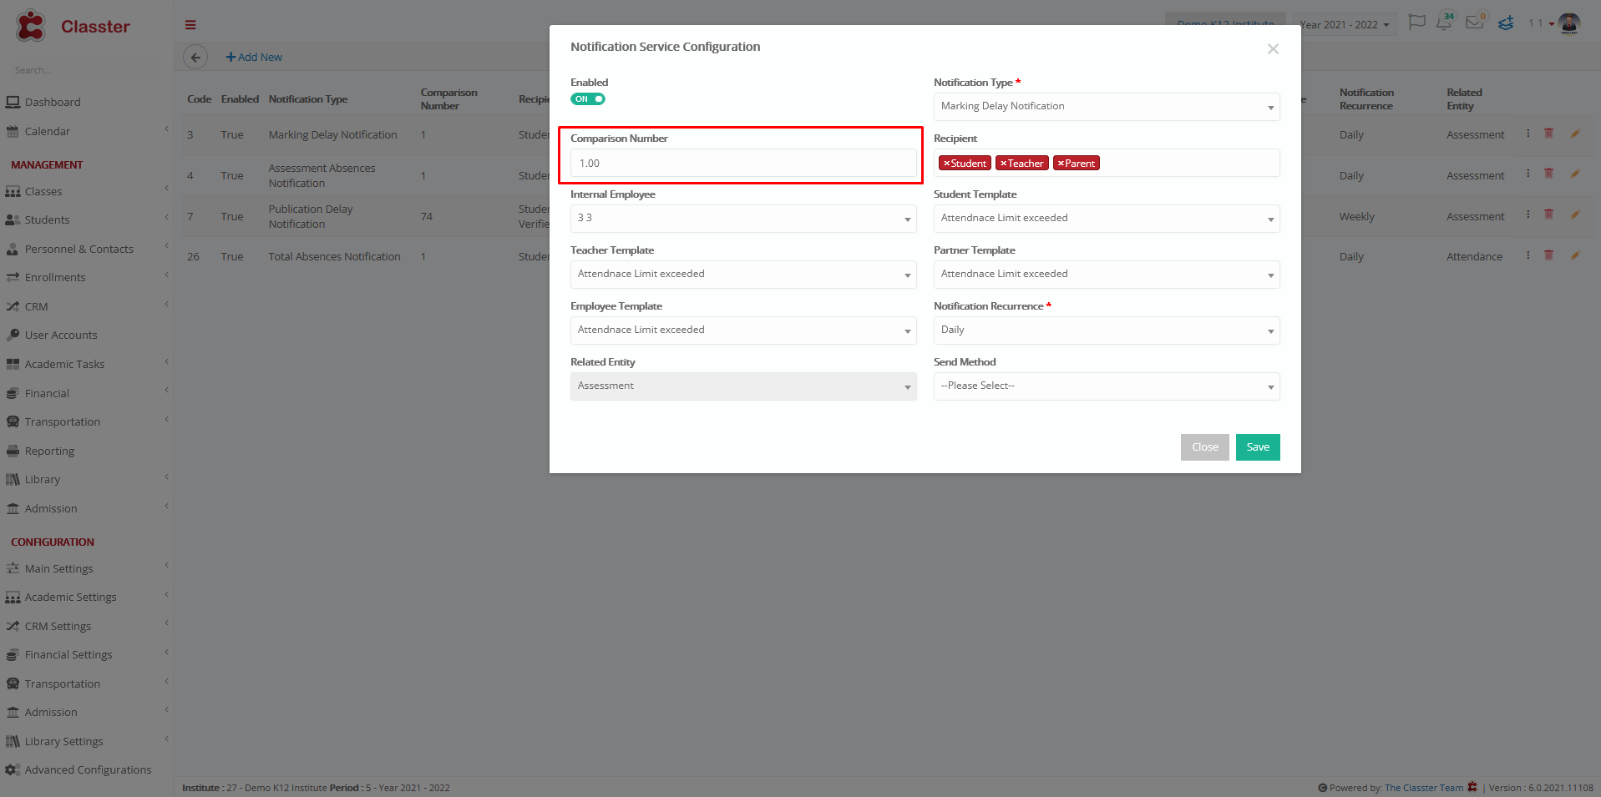Image resolution: width=1601 pixels, height=797 pixels.
Task: Click the gray Close button
Action: (x=1204, y=447)
